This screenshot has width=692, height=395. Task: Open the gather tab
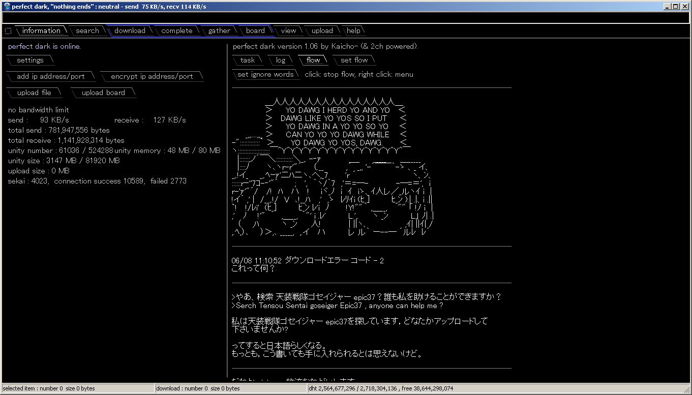tap(219, 31)
